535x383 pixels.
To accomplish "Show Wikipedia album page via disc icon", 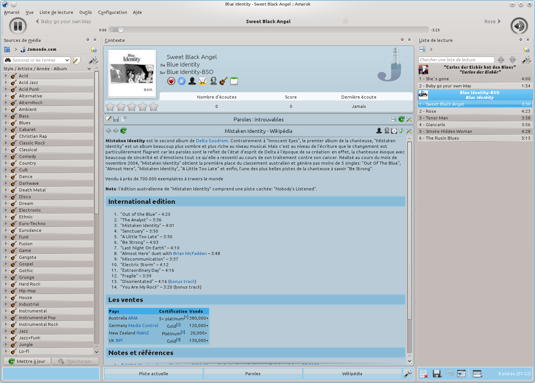I will click(394, 131).
